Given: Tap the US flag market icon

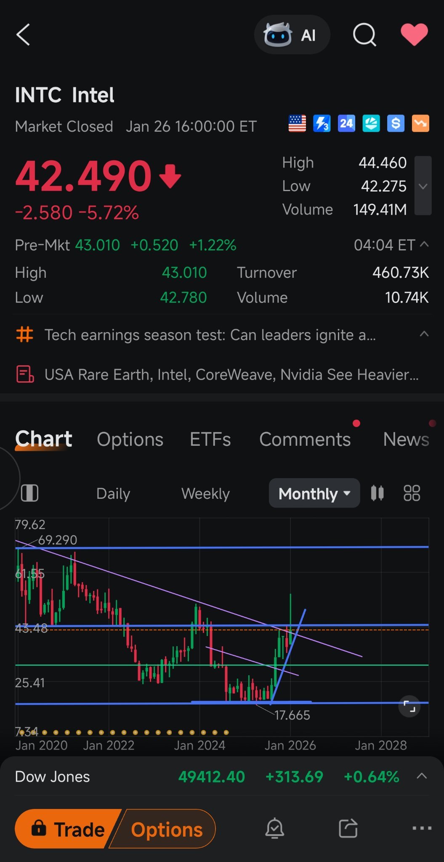Looking at the screenshot, I should [297, 123].
